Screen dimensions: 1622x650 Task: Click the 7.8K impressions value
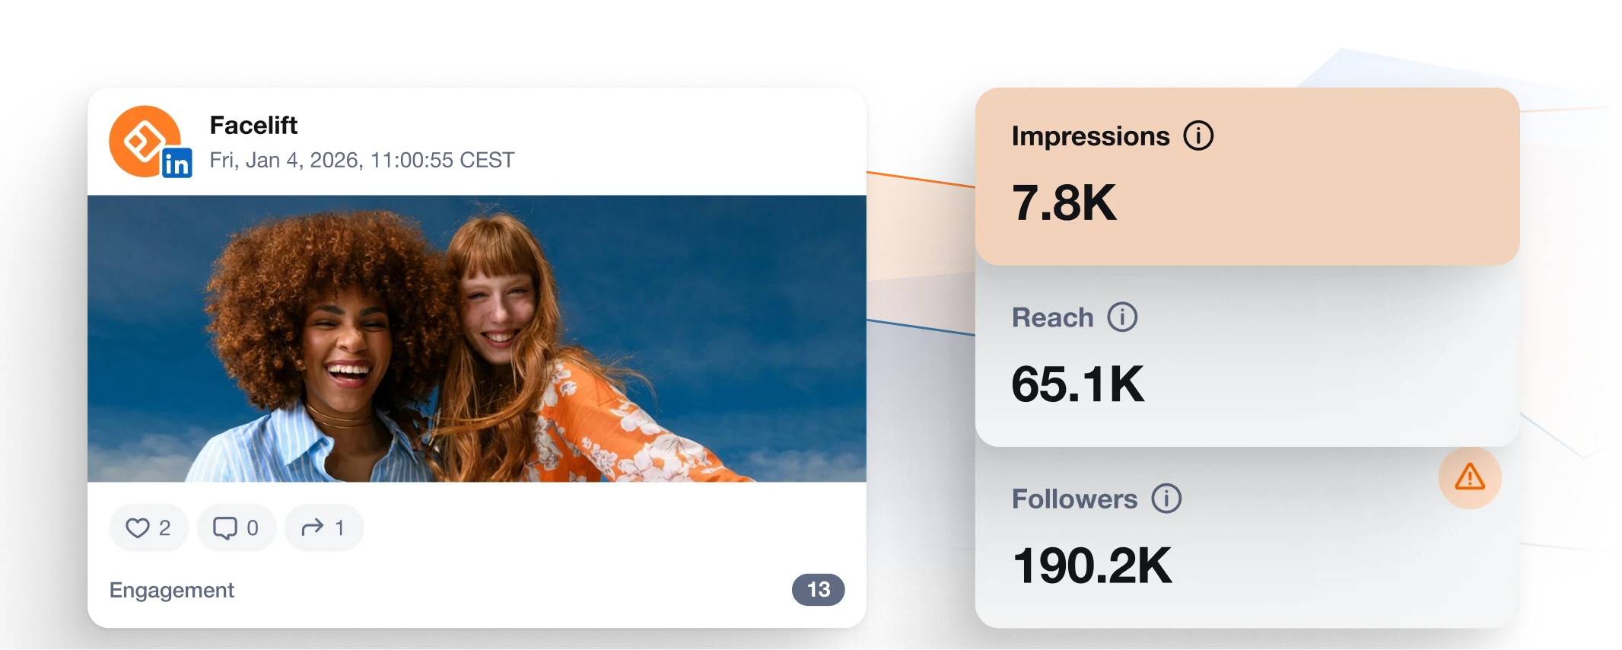click(x=1064, y=203)
